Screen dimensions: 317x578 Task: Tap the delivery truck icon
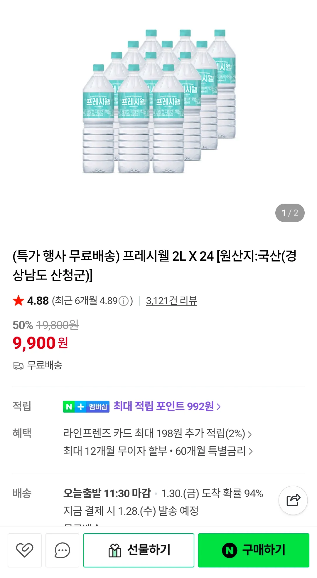tap(18, 366)
